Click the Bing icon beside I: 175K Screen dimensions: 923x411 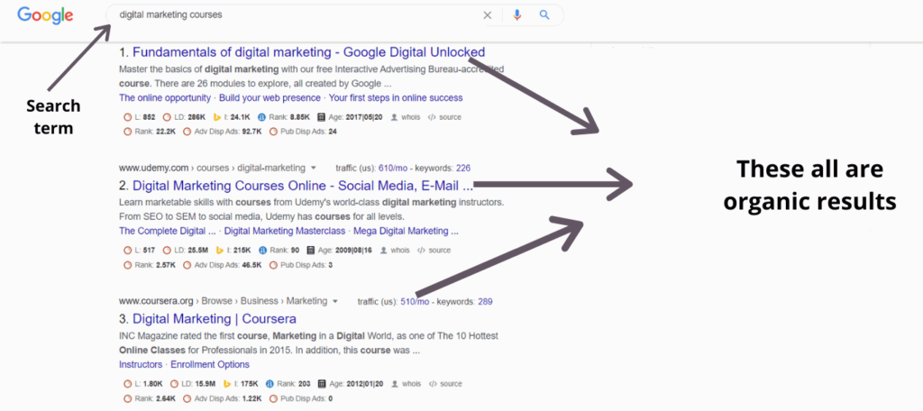(226, 384)
